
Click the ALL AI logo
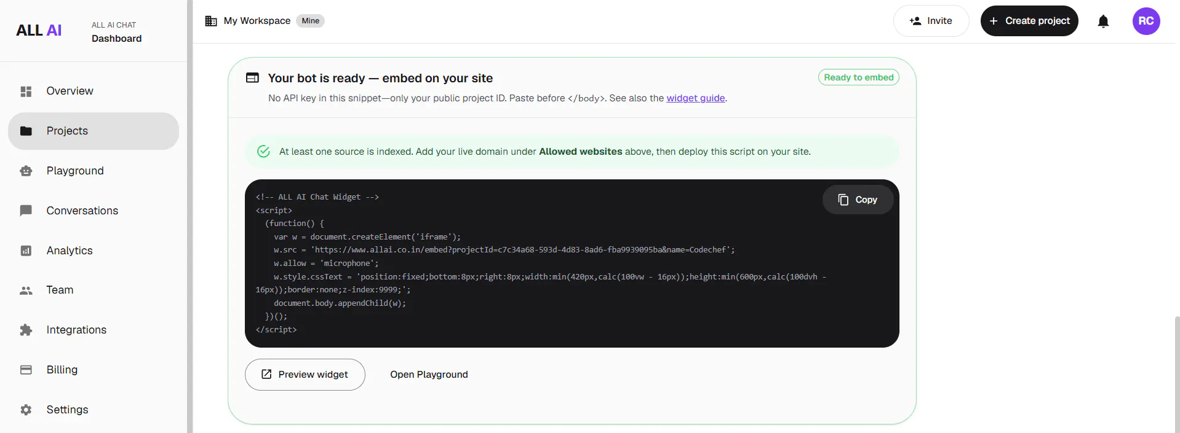tap(39, 31)
